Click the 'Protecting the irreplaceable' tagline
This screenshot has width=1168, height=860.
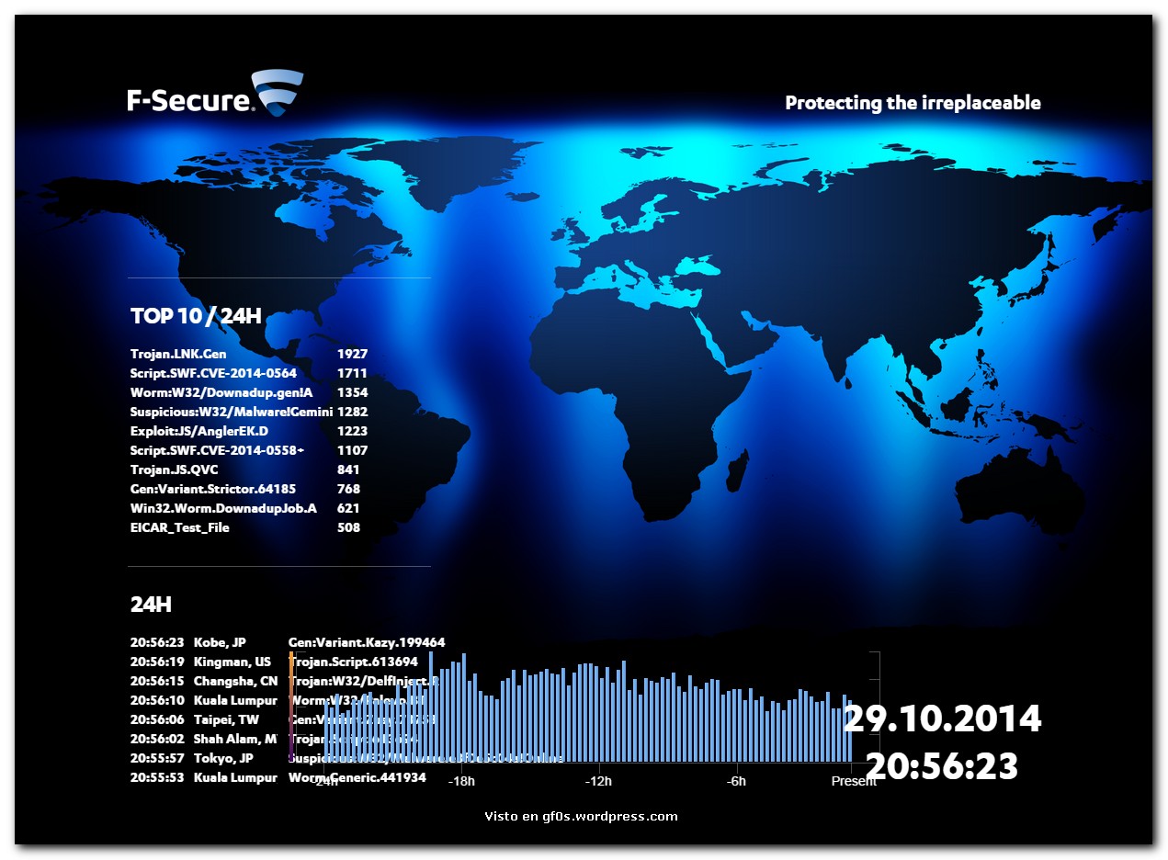(913, 103)
